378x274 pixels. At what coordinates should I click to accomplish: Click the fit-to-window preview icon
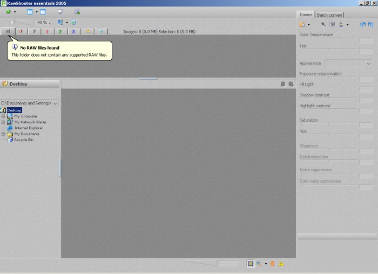(x=251, y=264)
